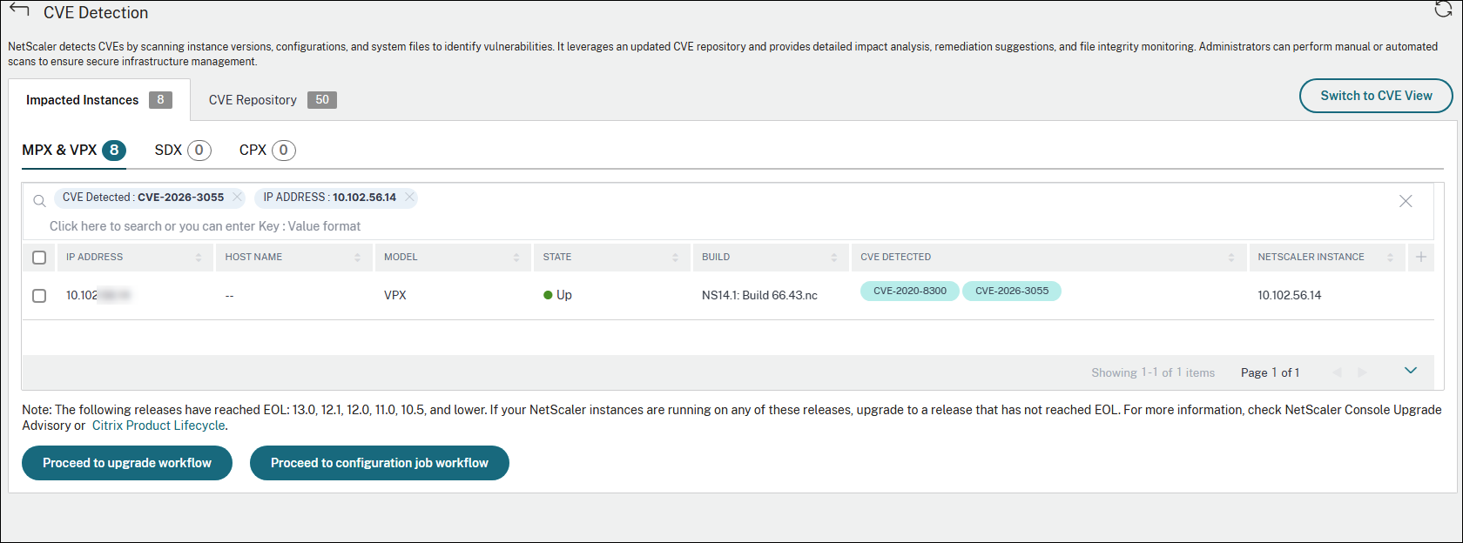Viewport: 1463px width, 543px height.
Task: Go to next page arrow
Action: tap(1363, 372)
